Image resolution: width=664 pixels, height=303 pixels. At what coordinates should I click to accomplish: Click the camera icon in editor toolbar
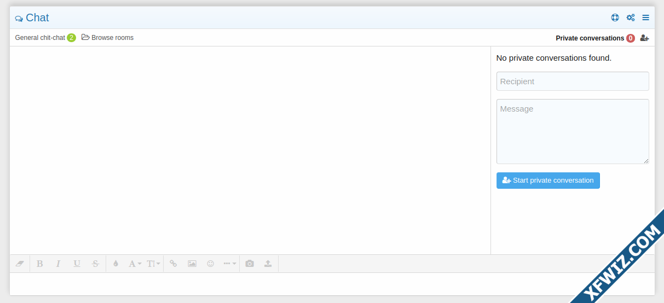(250, 264)
